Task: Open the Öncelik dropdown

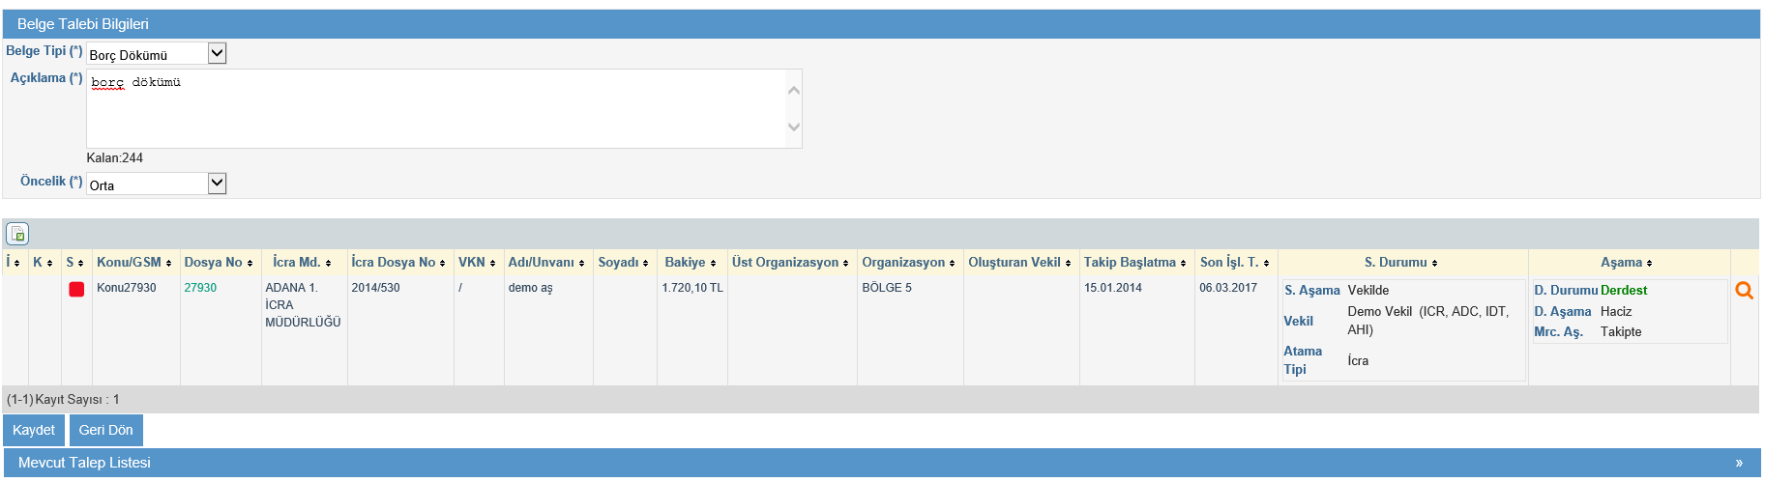Action: [157, 184]
